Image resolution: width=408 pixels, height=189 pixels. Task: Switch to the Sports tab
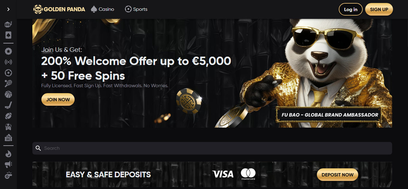tap(136, 9)
